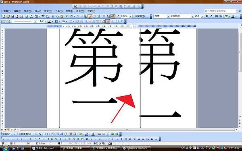Toggle the highlighted Document Map button

[113, 16]
